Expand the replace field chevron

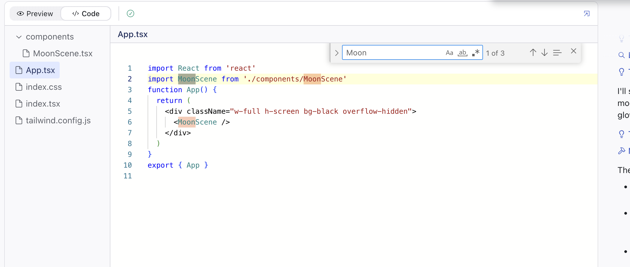coord(337,53)
